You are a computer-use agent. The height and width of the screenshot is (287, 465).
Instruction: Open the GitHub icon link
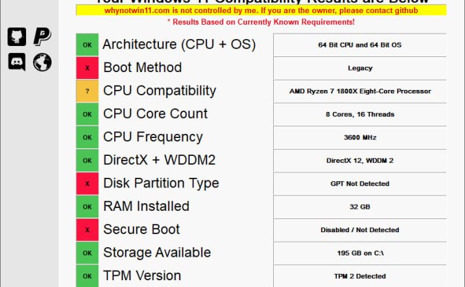17,38
